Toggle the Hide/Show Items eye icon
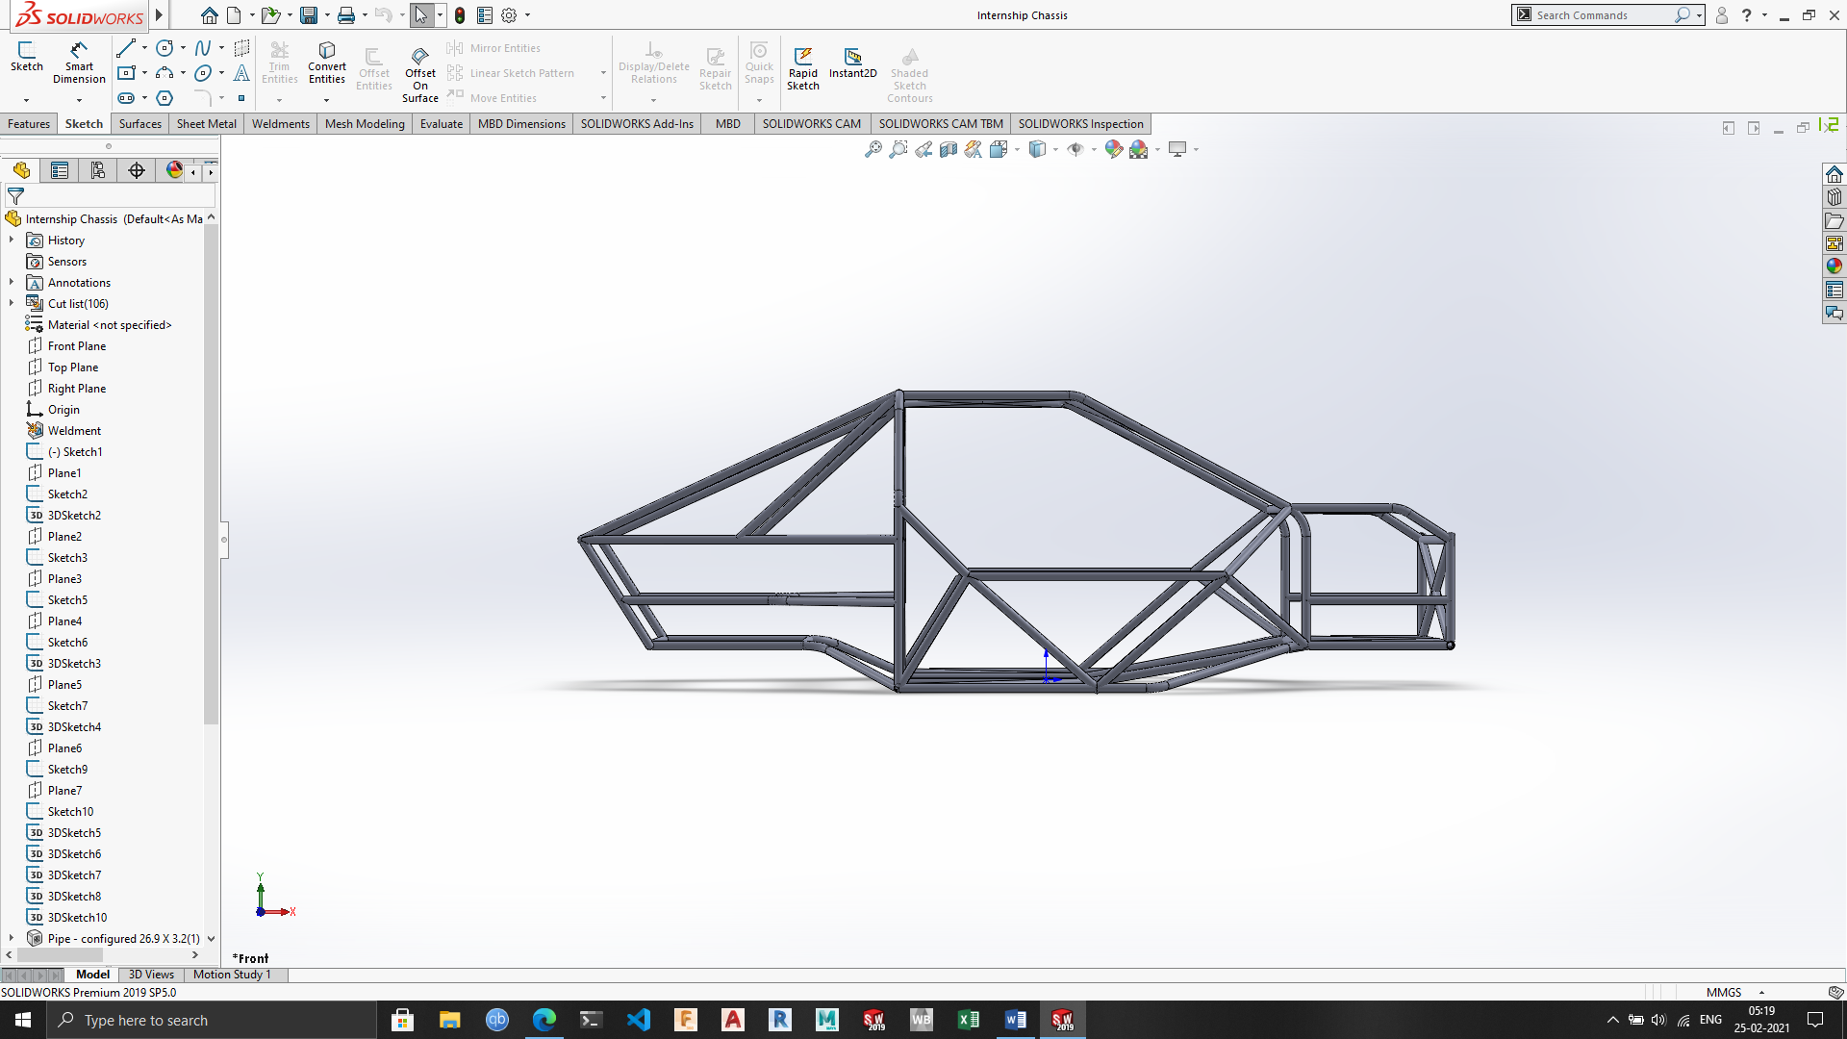Screen dimensions: 1847x1039 1075,149
